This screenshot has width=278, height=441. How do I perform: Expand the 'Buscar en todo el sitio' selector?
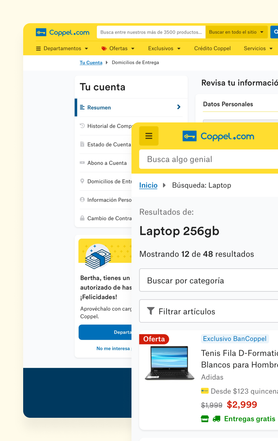point(236,32)
